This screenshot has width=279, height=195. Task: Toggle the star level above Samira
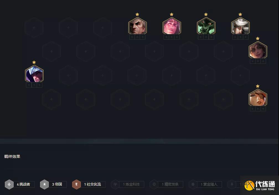point(258,39)
